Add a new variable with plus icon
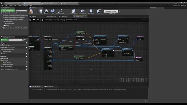 [x=27, y=56]
